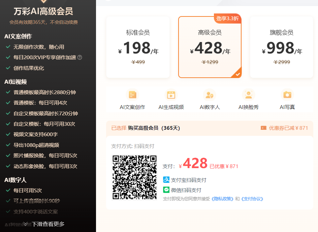The height and width of the screenshot is (232, 318).
Task: Click the selected checkmark on 高级会员 card
Action: click(238, 74)
